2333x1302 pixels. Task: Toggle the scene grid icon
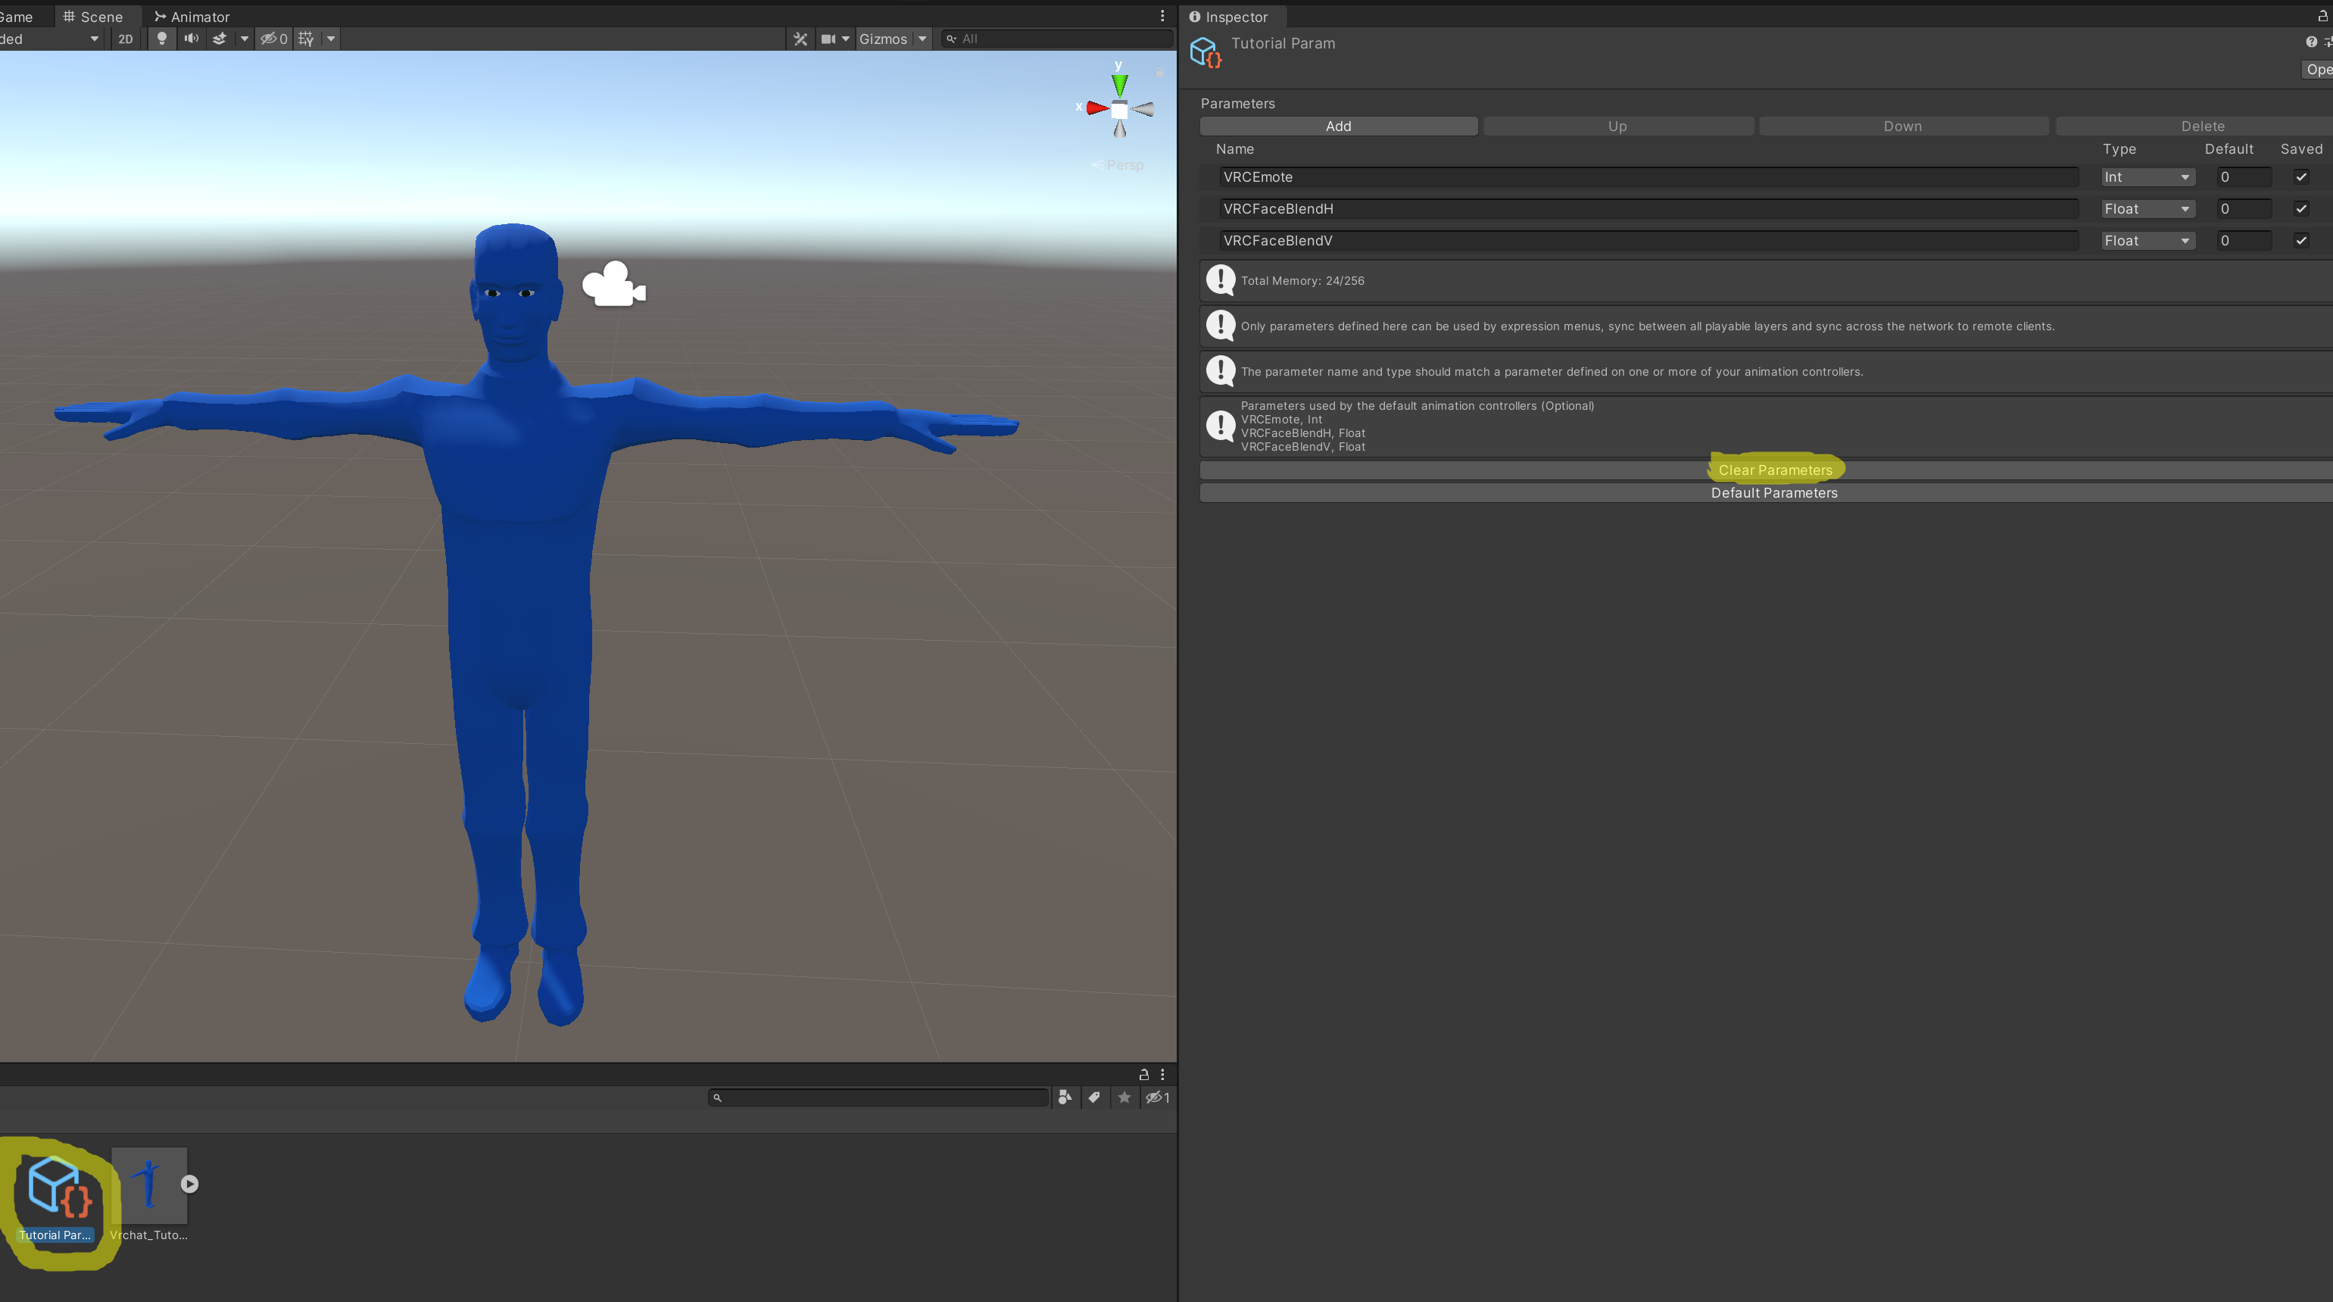pos(306,38)
